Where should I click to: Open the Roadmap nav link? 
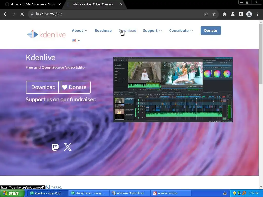tap(103, 31)
